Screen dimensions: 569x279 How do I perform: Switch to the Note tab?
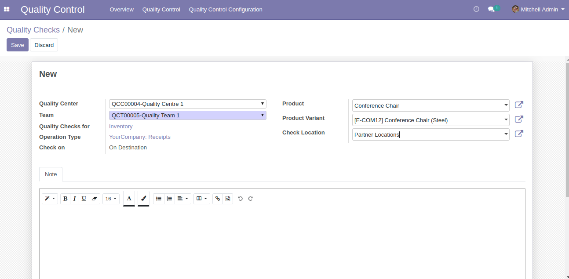point(51,174)
